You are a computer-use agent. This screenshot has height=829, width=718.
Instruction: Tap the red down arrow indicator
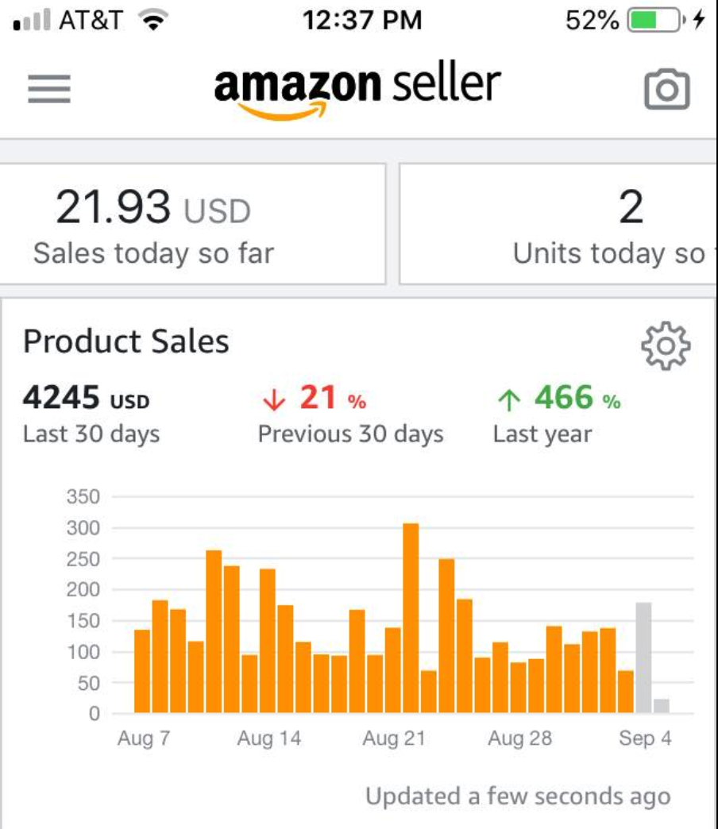[x=274, y=399]
